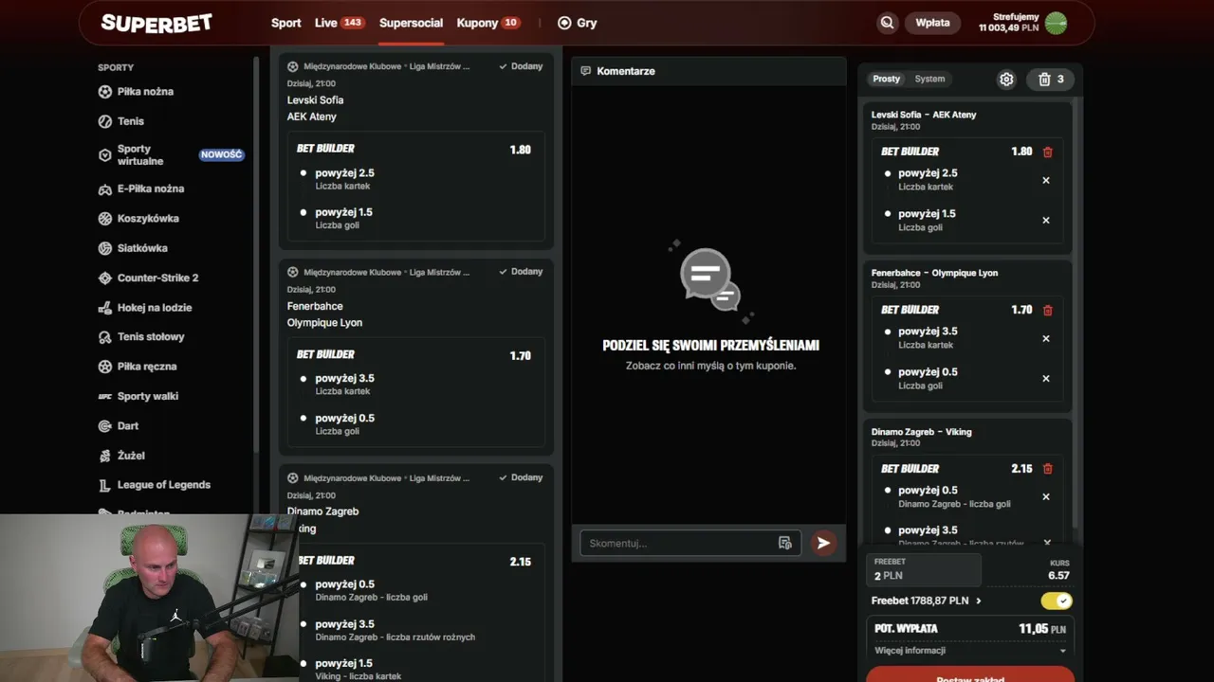Open the Strefujemy profile avatar

(1056, 23)
